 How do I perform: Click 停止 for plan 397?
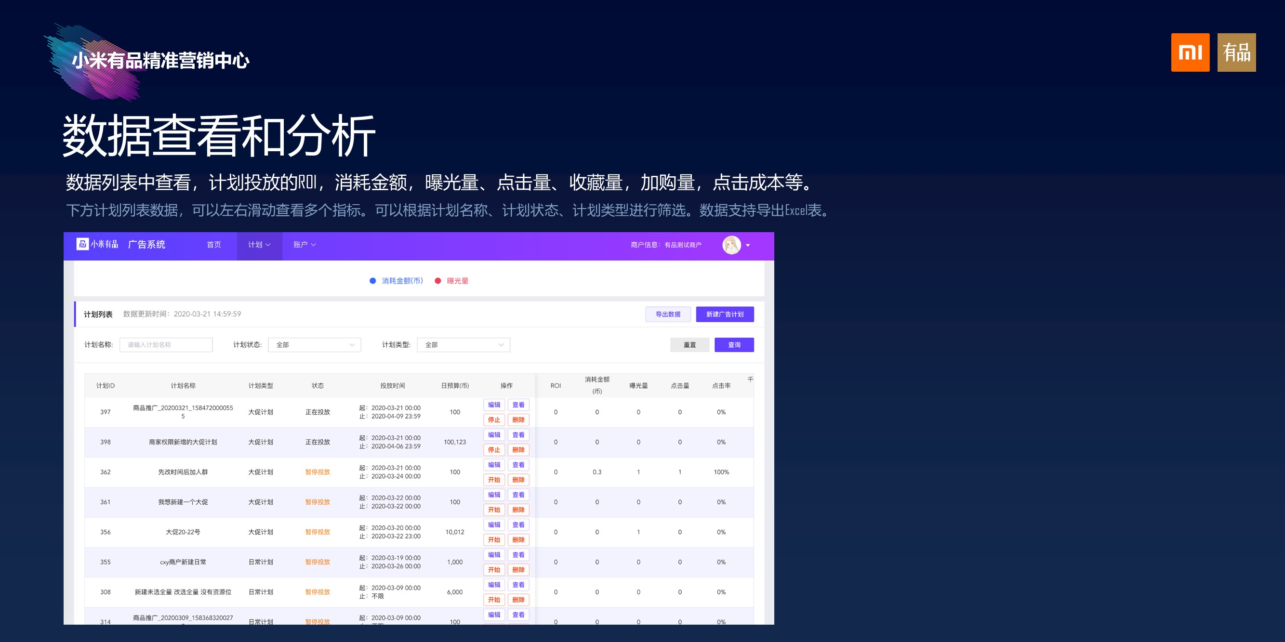click(494, 419)
